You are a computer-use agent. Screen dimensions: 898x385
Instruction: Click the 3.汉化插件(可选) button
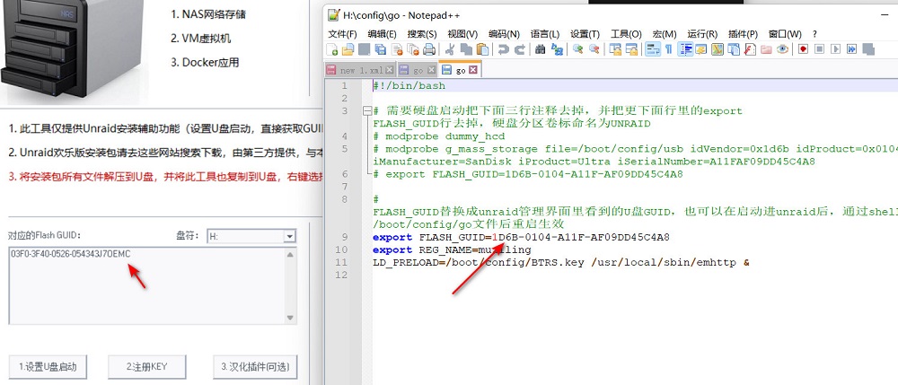(x=255, y=367)
